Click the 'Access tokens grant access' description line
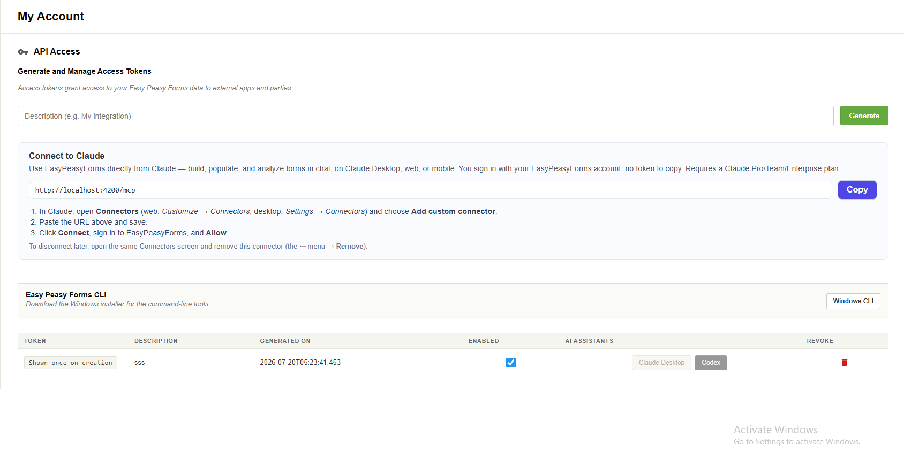This screenshot has height=468, width=904. [154, 88]
